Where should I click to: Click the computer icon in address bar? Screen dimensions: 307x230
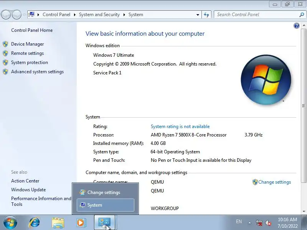click(x=31, y=15)
